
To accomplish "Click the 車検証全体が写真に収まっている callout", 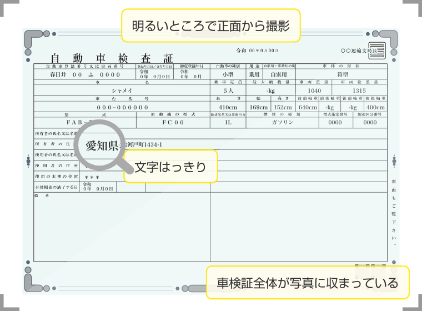I will click(307, 283).
